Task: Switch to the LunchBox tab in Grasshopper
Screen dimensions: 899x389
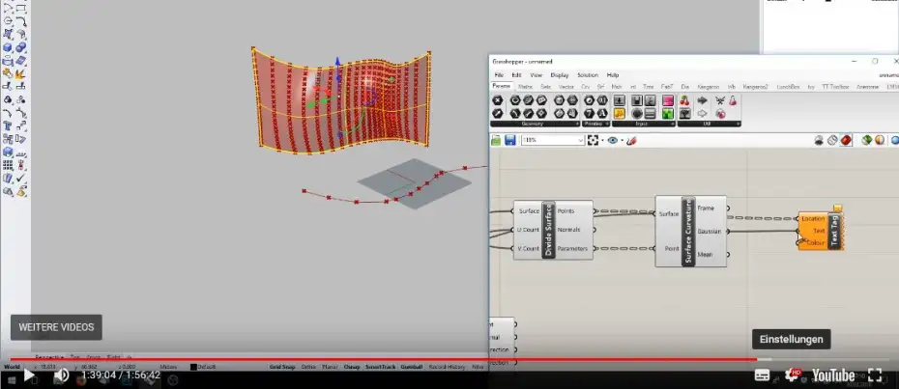Action: click(788, 87)
